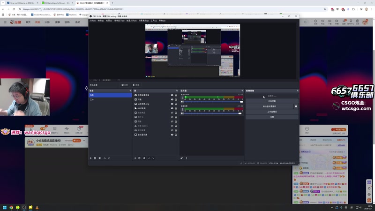
Task: Pop out the Sources dock panel
Action: point(177,90)
